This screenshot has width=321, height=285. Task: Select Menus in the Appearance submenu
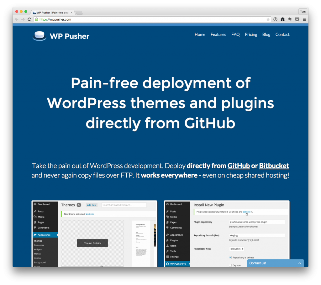tap(37, 254)
